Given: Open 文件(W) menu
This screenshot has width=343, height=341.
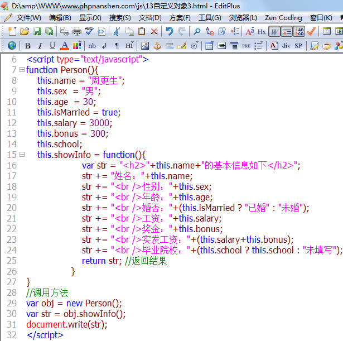Looking at the screenshot, I should coord(28,18).
